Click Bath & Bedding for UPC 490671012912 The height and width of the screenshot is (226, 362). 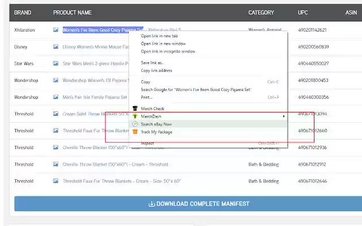coord(264,164)
